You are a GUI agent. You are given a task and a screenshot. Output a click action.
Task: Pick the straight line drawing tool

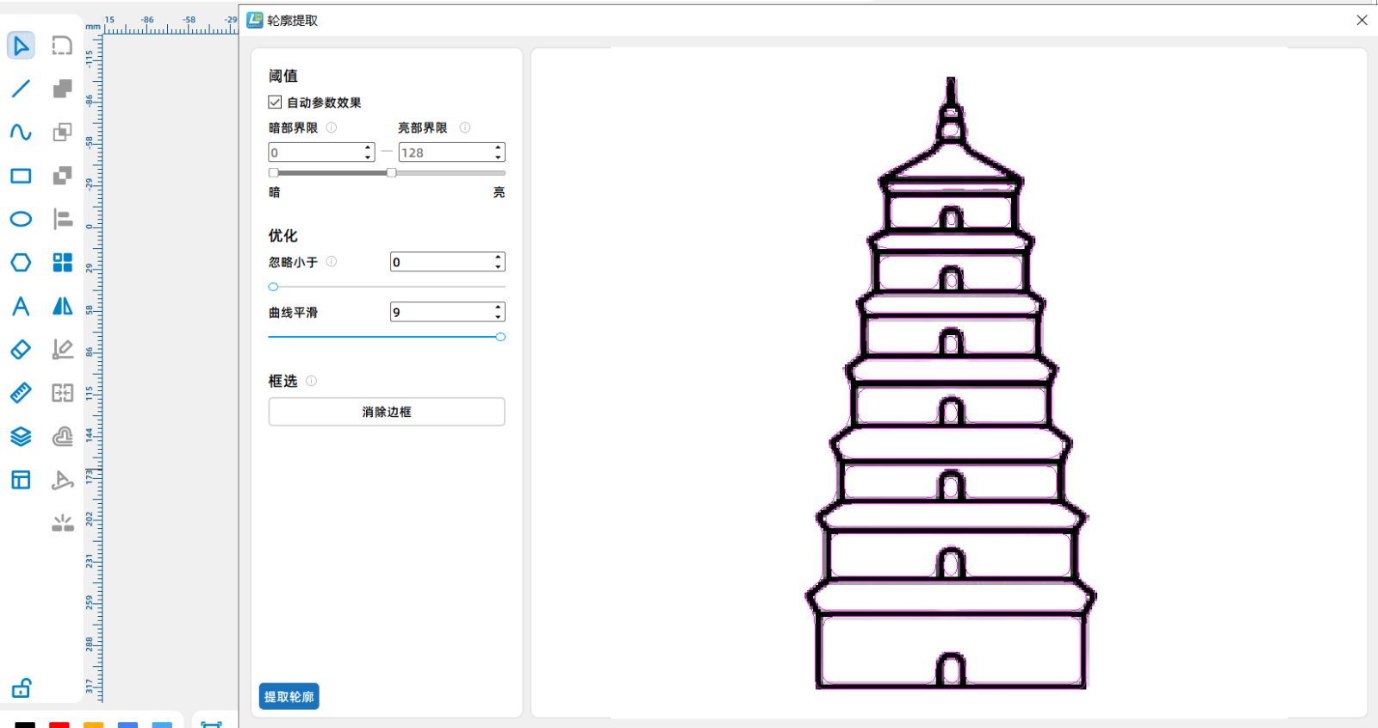[x=21, y=89]
